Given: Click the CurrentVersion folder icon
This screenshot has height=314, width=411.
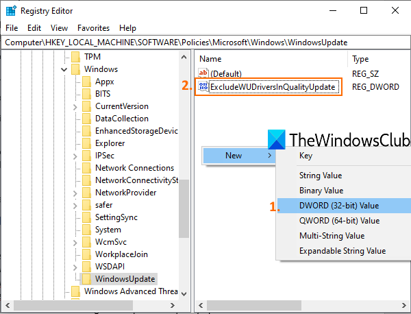Looking at the screenshot, I should click(86, 106).
